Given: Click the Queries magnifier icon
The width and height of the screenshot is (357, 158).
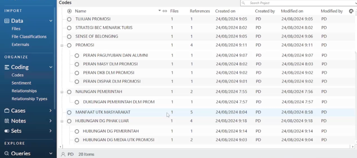Looking at the screenshot, I should tap(7, 153).
